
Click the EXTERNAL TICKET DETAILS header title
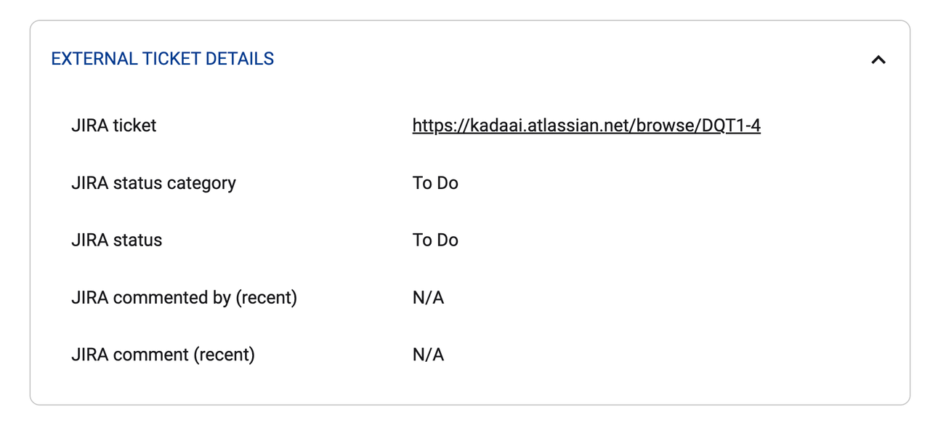pos(162,59)
